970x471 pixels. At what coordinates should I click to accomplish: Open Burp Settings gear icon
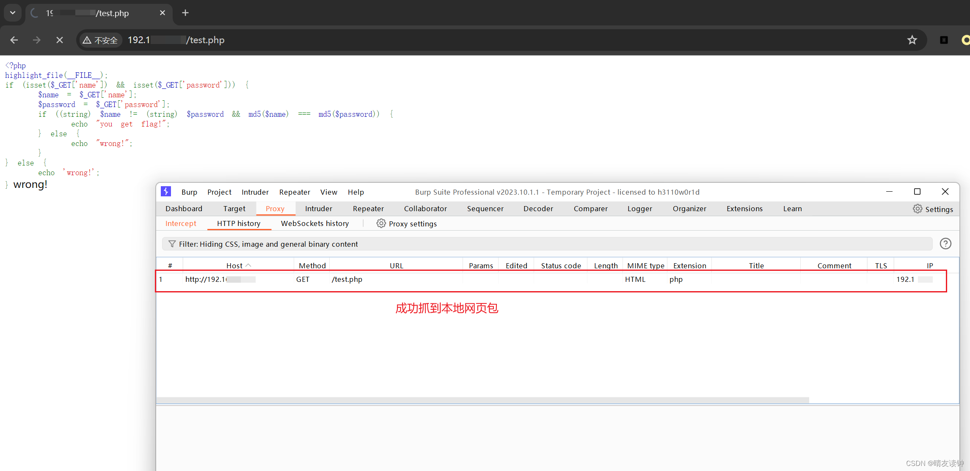point(917,209)
